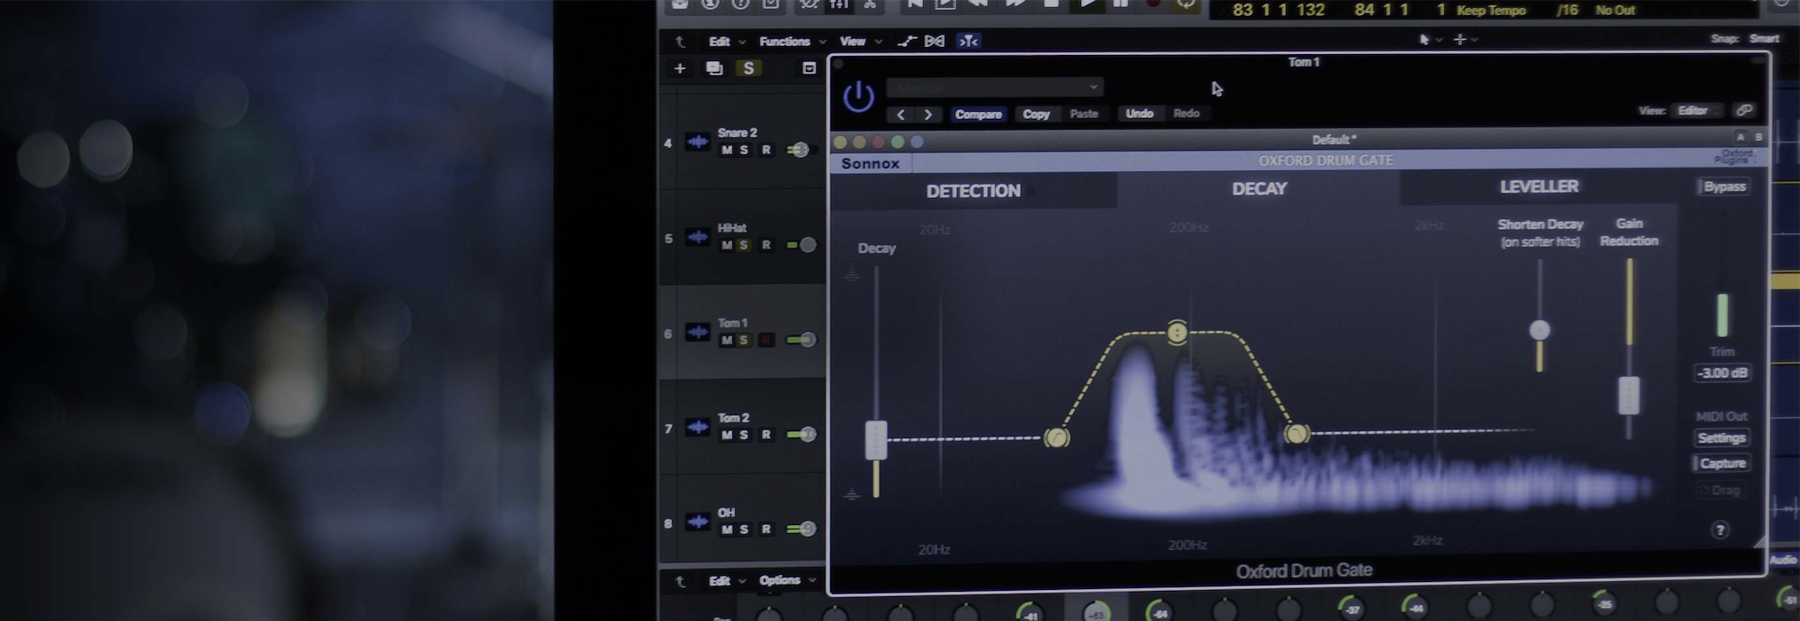Toggle the automation curve icon
Viewport: 1800px width, 621px height.
coord(907,41)
